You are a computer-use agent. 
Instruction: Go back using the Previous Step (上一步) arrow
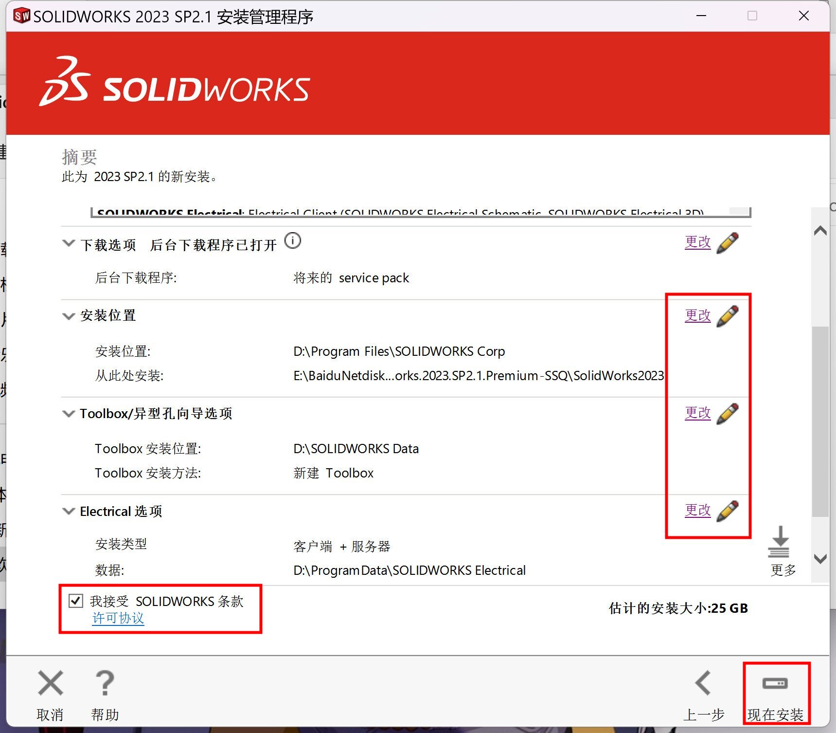704,683
